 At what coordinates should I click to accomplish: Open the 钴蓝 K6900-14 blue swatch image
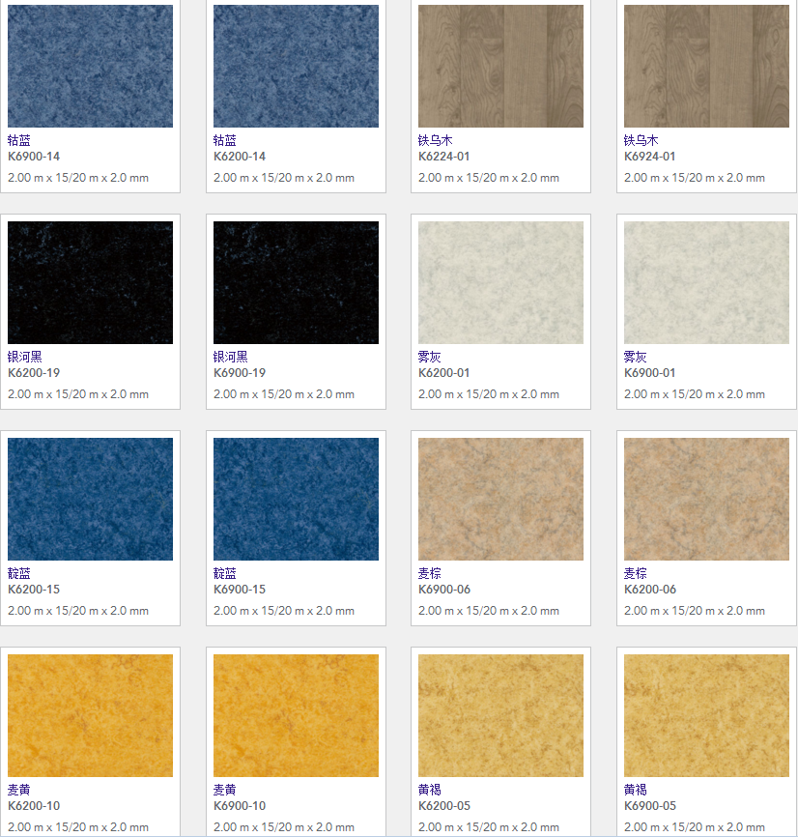coord(90,66)
